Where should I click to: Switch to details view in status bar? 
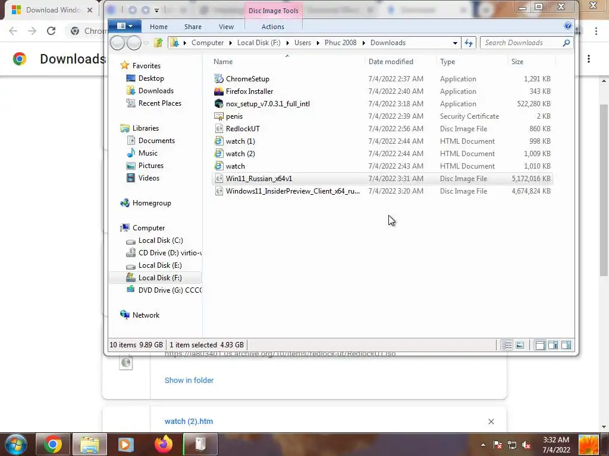coord(507,345)
